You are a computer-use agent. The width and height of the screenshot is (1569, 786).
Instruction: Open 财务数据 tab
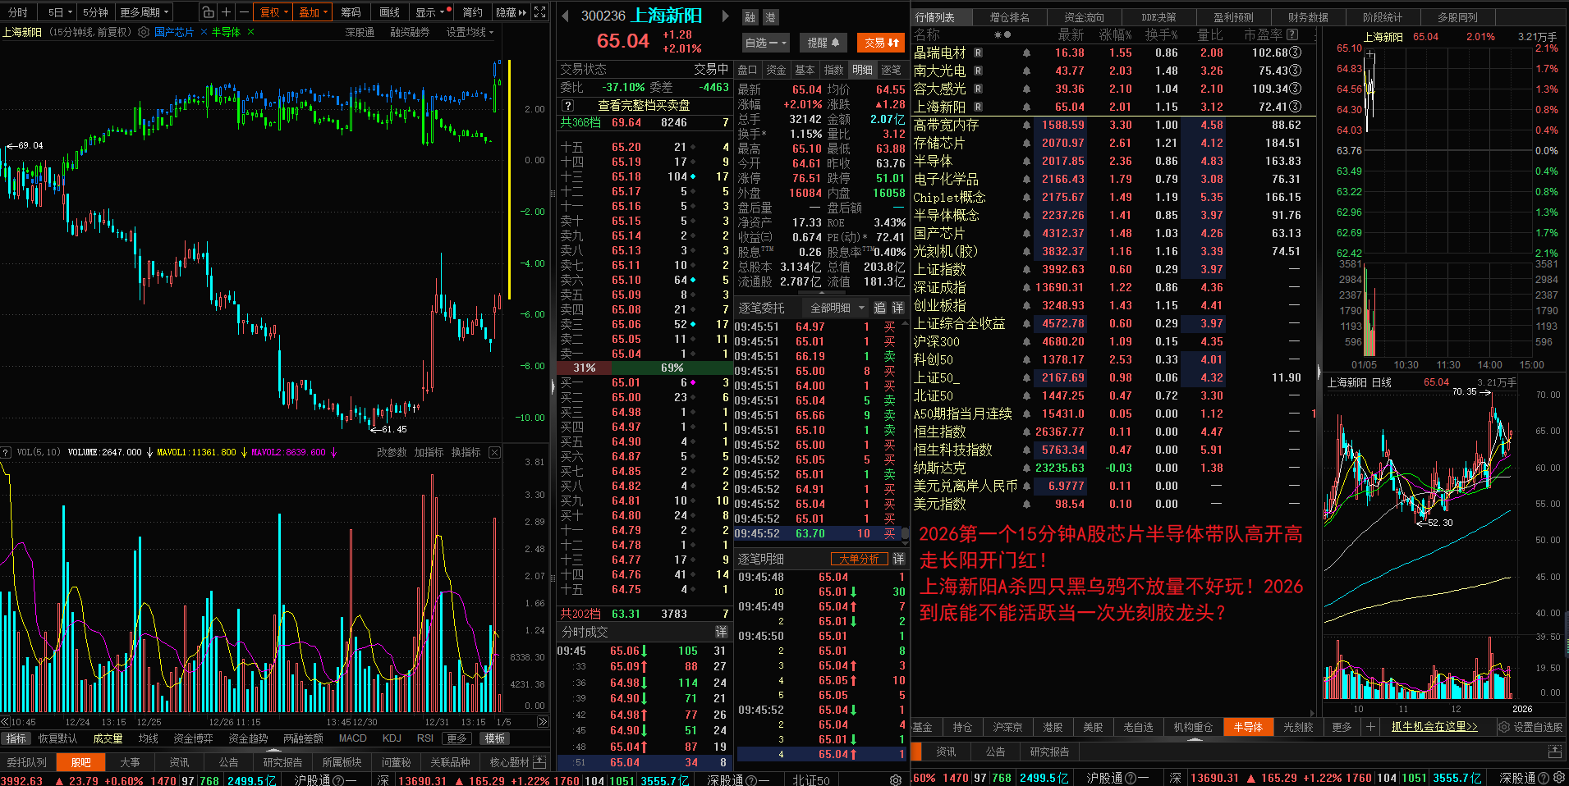coord(1308,17)
